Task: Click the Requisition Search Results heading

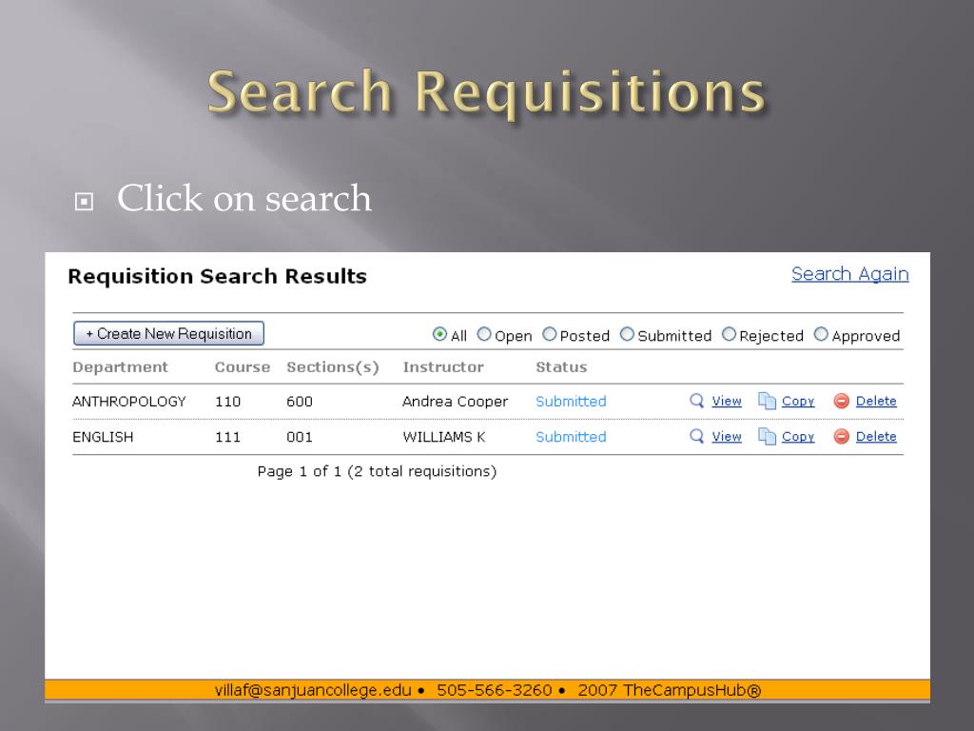Action: [218, 277]
